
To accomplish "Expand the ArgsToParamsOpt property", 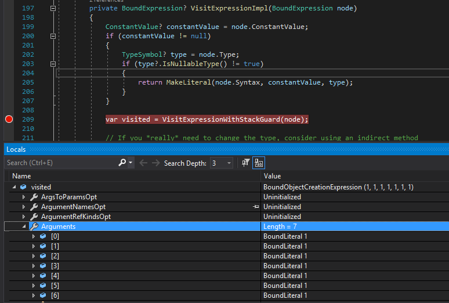I will coord(24,197).
